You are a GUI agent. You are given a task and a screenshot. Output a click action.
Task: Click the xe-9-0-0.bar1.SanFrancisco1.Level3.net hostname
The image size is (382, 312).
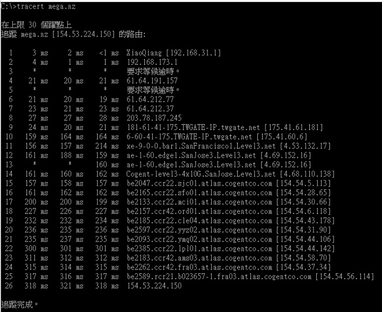coord(201,146)
